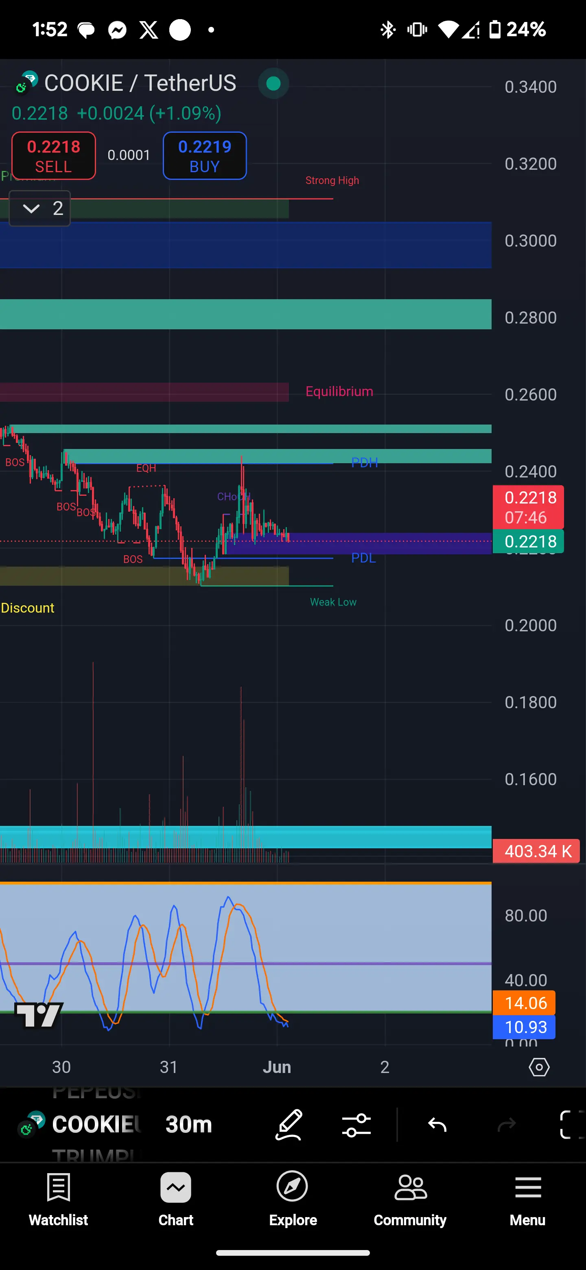Enter fullscreen chart mode
Screen dimensions: 586x1270
click(572, 1125)
